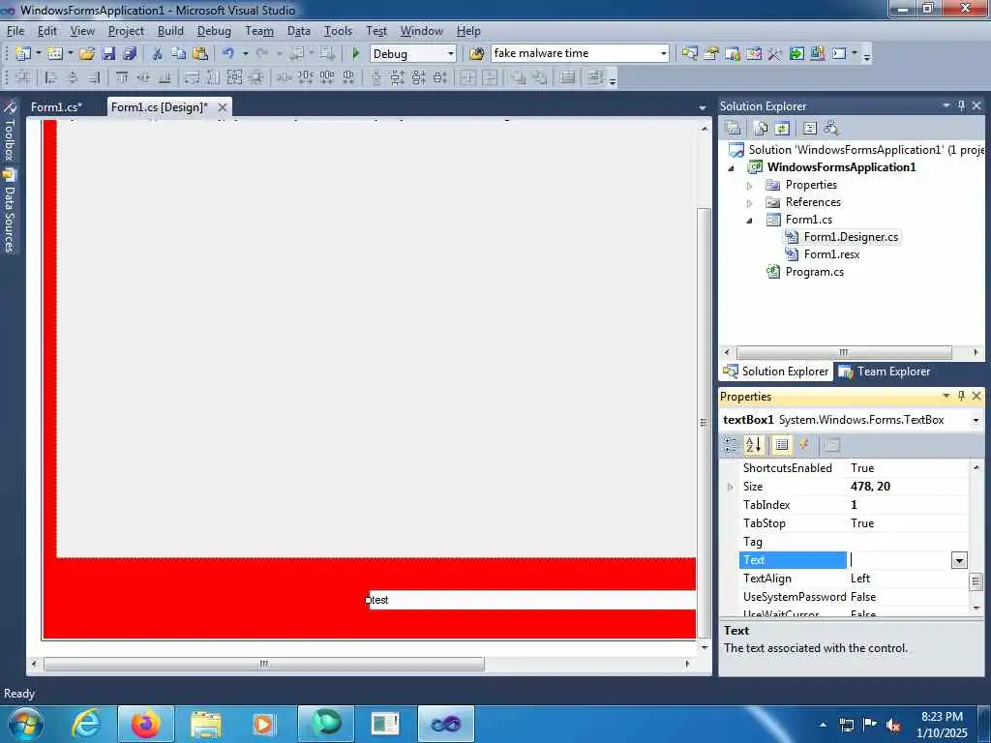Click the designer horizontal scrollbar thumb
The width and height of the screenshot is (991, 743).
[x=264, y=664]
